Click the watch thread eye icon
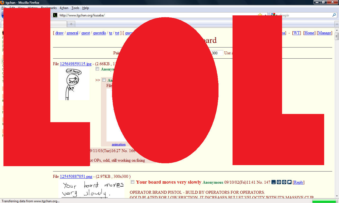The width and height of the screenshot is (339, 203). 279,182
